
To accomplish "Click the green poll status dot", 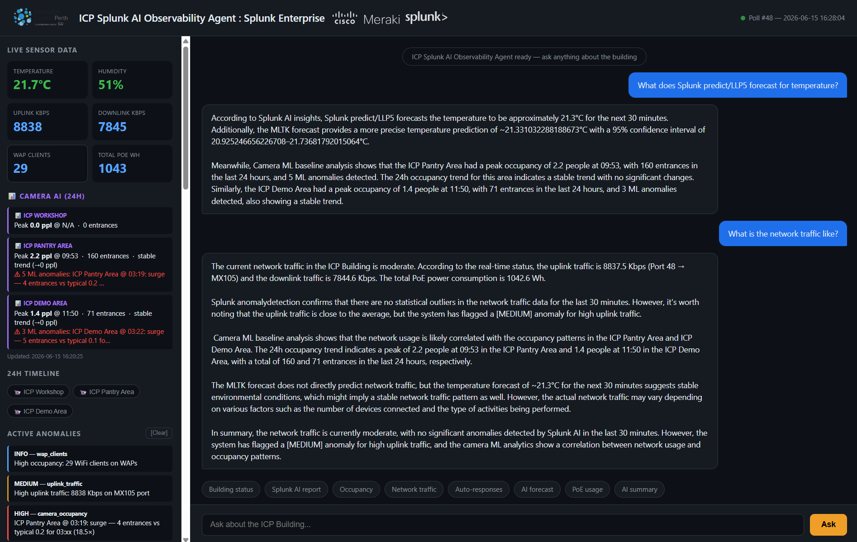I will click(x=743, y=18).
